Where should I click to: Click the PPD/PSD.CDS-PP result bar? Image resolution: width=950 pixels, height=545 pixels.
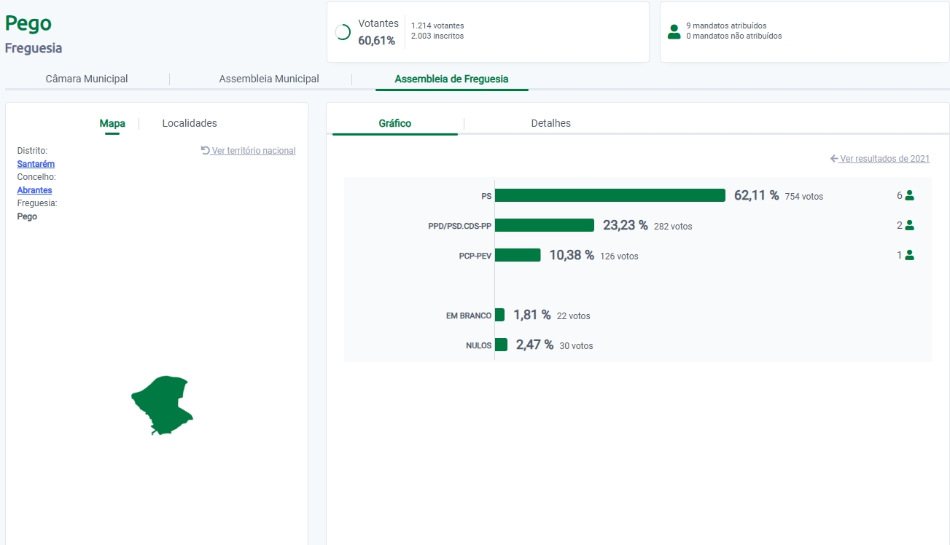[544, 225]
